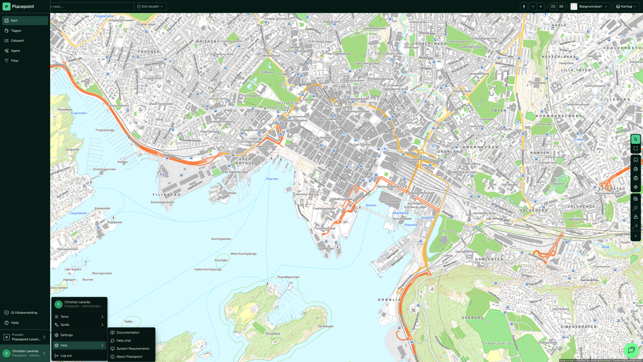Click the search input field in top bar
643x362 pixels.
92,7
